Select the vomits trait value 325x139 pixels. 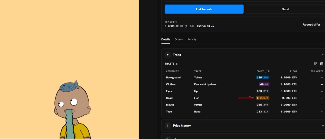coord(198,105)
